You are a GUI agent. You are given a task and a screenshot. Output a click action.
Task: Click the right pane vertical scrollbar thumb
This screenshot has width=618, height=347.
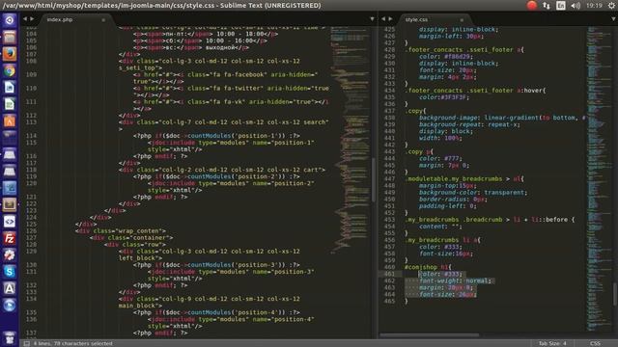(614, 293)
